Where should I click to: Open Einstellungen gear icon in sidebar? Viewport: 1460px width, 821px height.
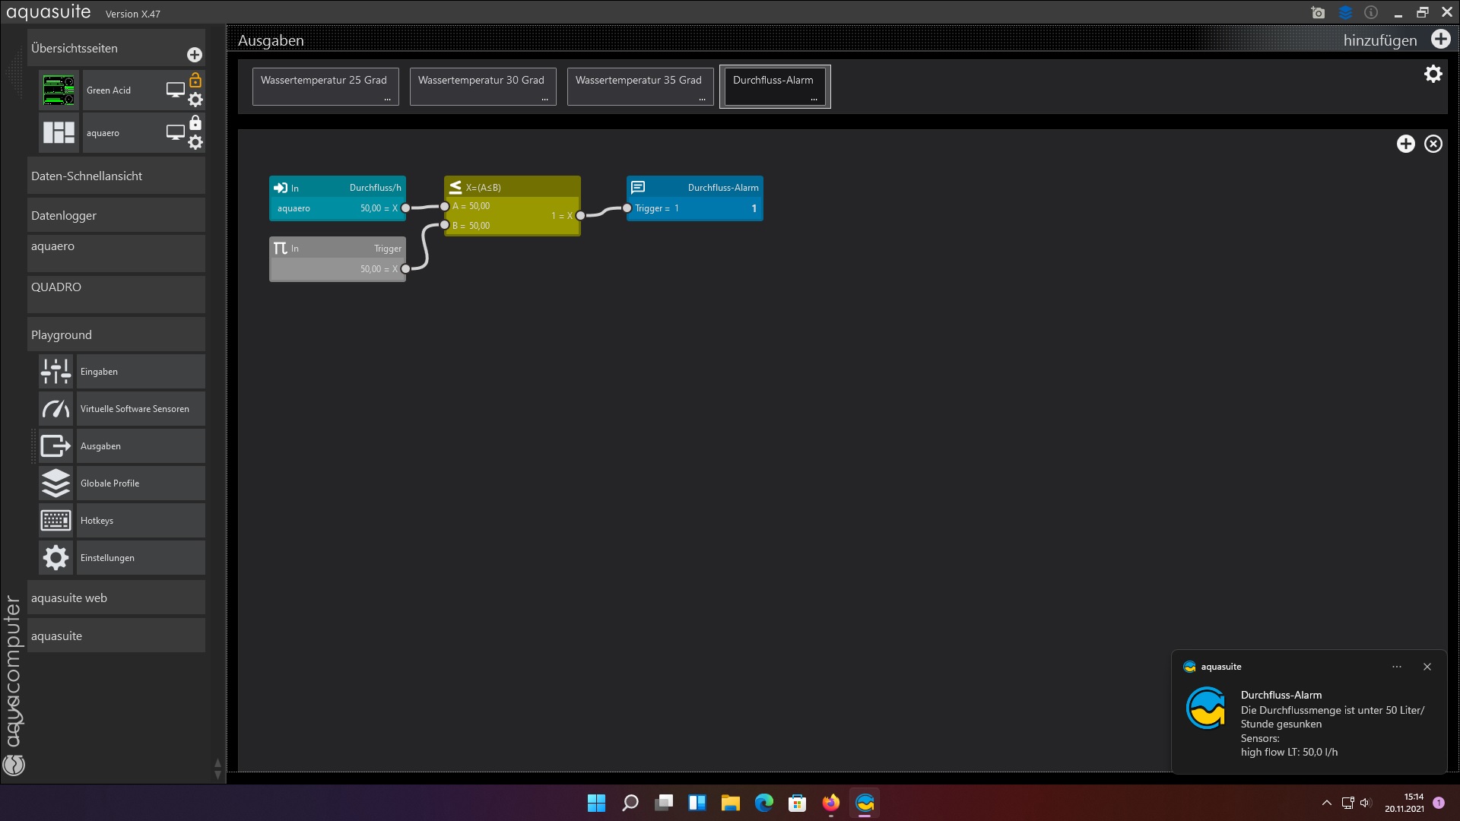point(56,558)
